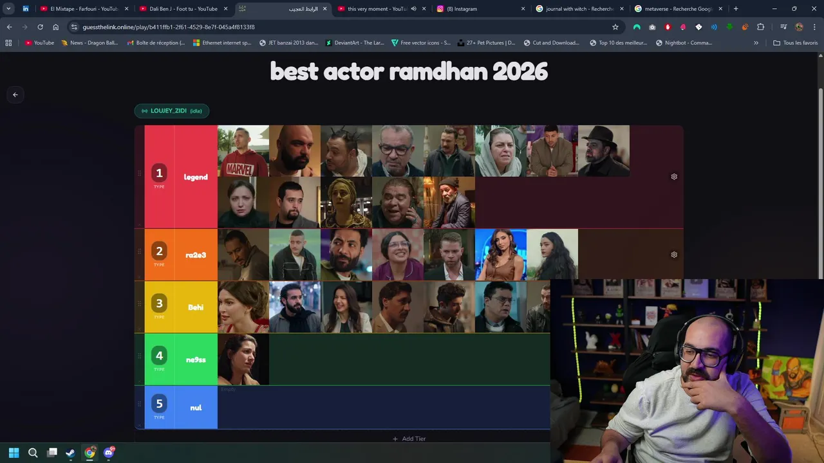
Task: Open a new Chrome tab
Action: coord(736,9)
